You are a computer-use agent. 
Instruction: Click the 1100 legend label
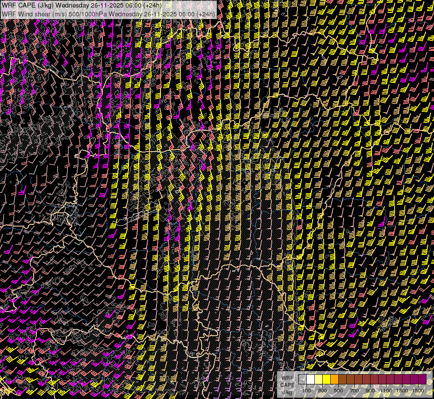click(x=386, y=391)
